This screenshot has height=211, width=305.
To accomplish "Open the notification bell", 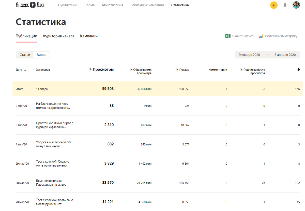I will click(285, 5).
